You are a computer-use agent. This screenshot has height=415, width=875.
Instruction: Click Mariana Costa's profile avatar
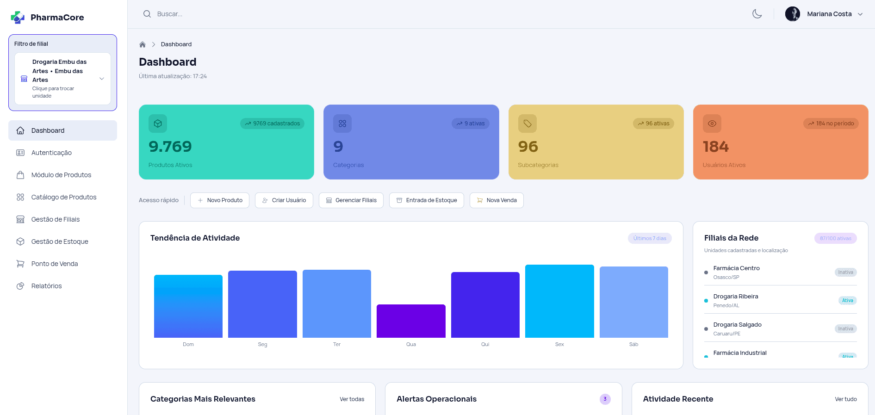792,14
